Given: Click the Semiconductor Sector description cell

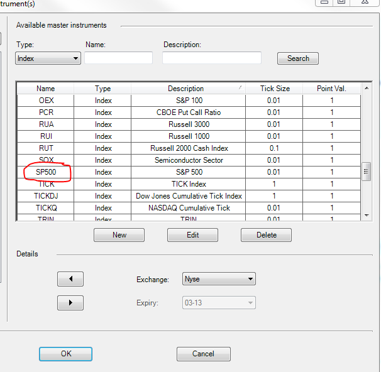Looking at the screenshot, I should (x=189, y=160).
